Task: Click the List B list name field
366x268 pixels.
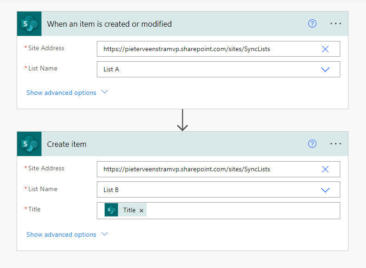Action: 218,190
